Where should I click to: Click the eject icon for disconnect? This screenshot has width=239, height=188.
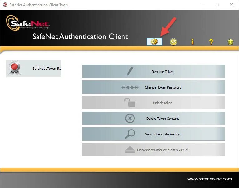[x=130, y=150]
